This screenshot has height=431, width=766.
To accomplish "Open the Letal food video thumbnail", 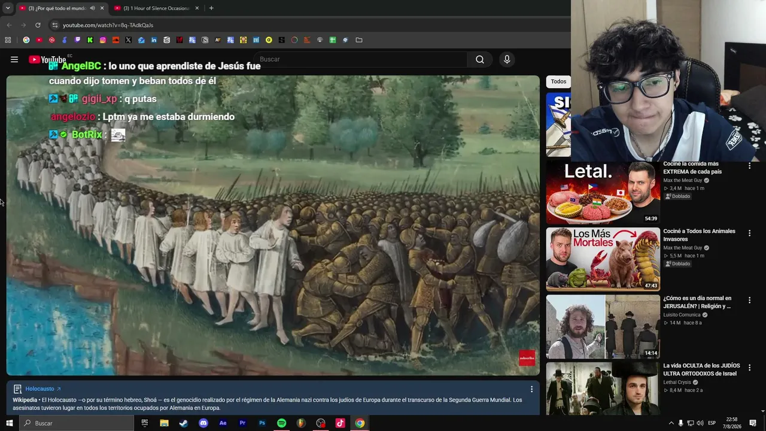I will (603, 192).
